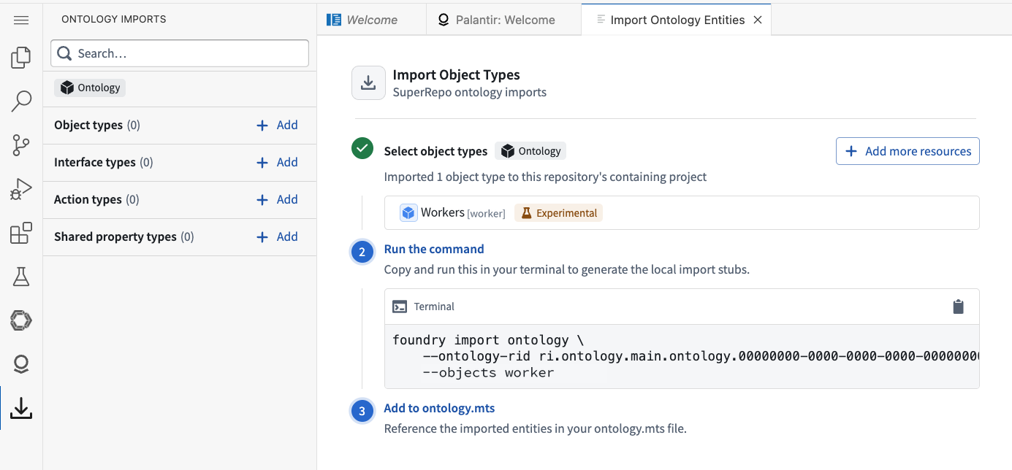The width and height of the screenshot is (1012, 470).
Task: Open the hexagon logo sidebar icon
Action: 21,320
